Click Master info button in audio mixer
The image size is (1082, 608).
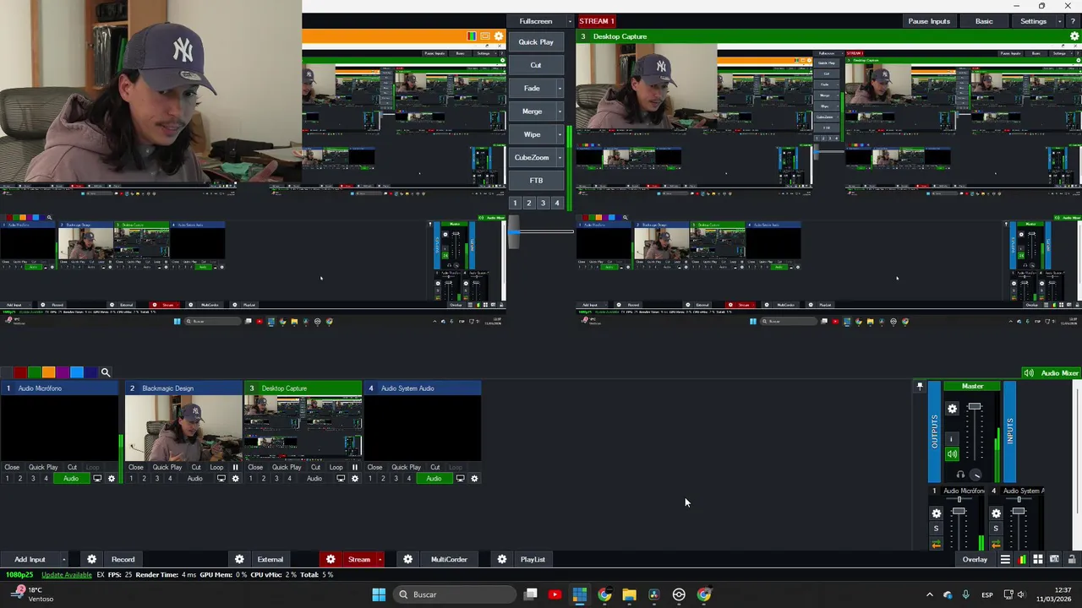click(952, 438)
